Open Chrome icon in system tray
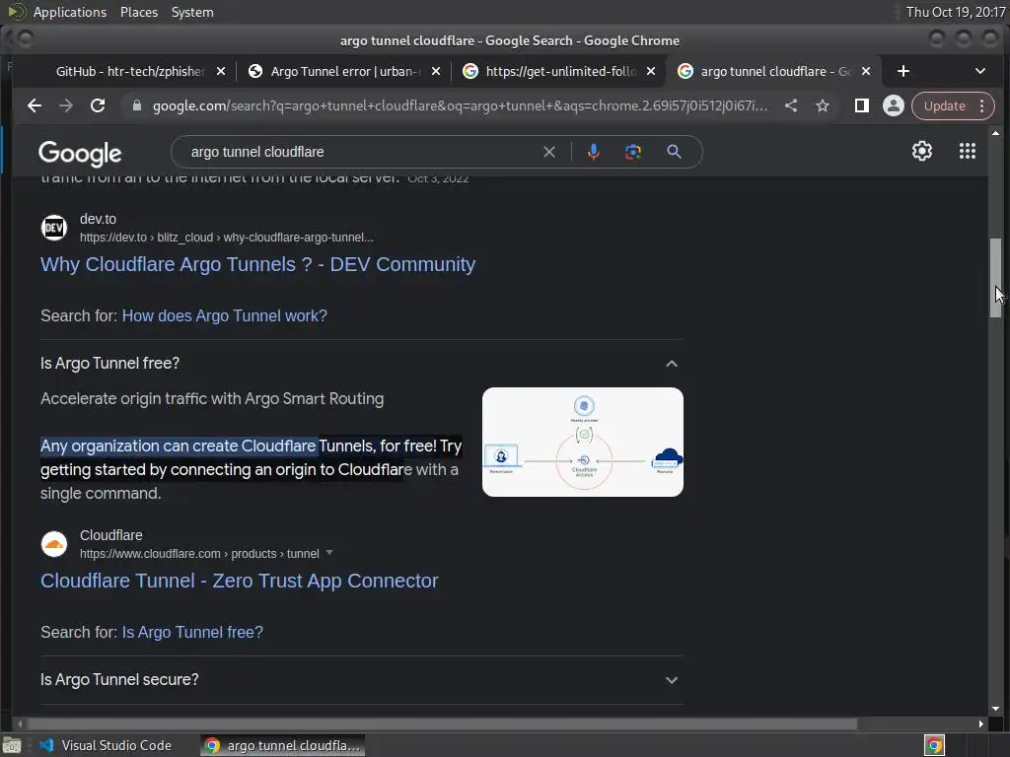1010x757 pixels. [x=934, y=745]
